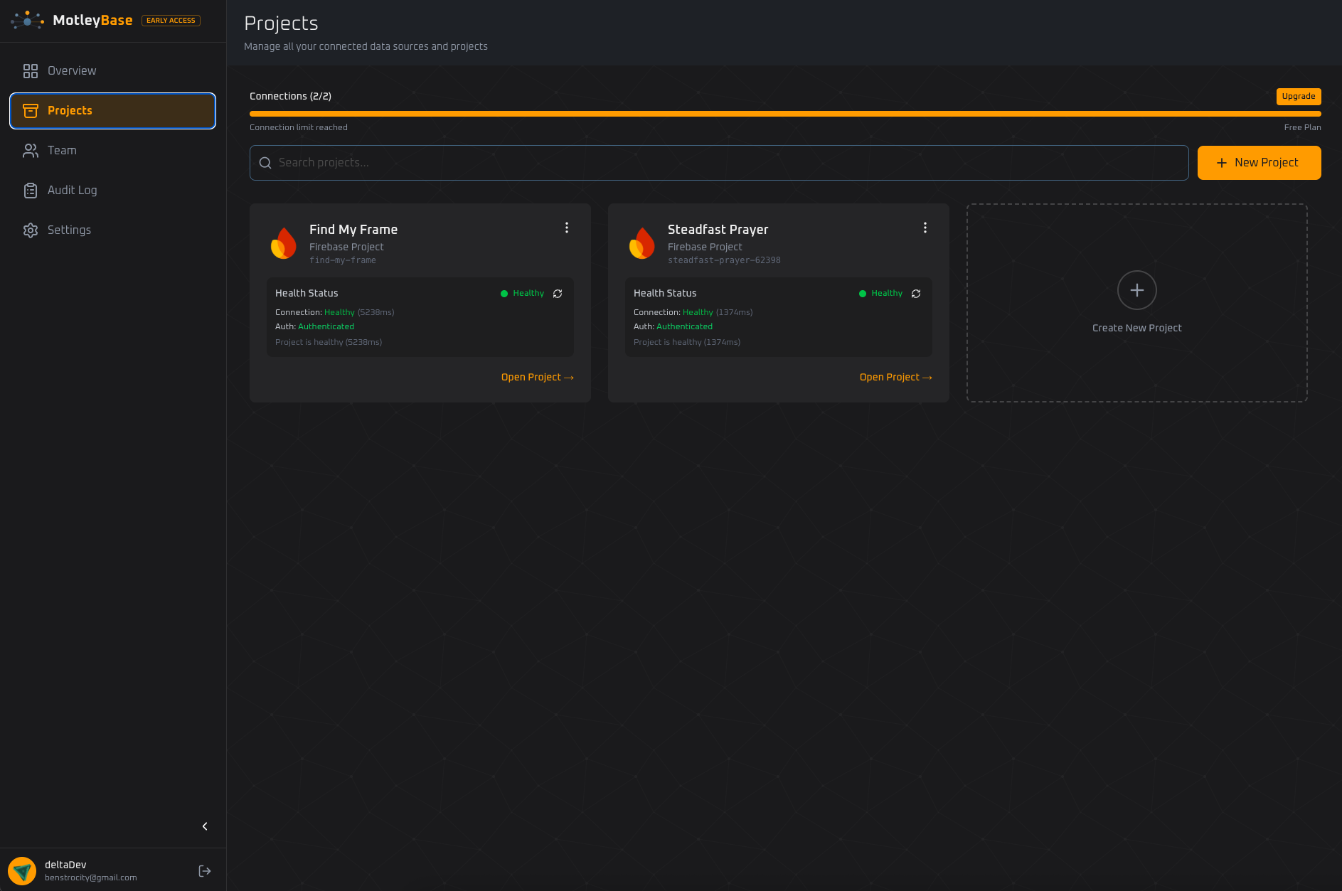The image size is (1342, 891).
Task: Select Projects in the navigation menu
Action: (x=70, y=110)
